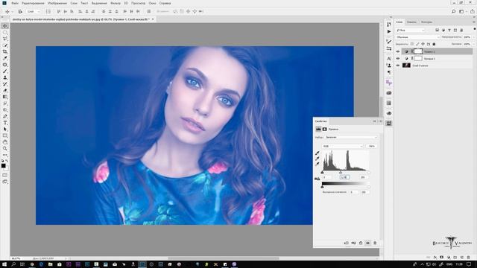The width and height of the screenshot is (477, 268).
Task: Select the Gradient tool
Action: pyautogui.click(x=5, y=97)
